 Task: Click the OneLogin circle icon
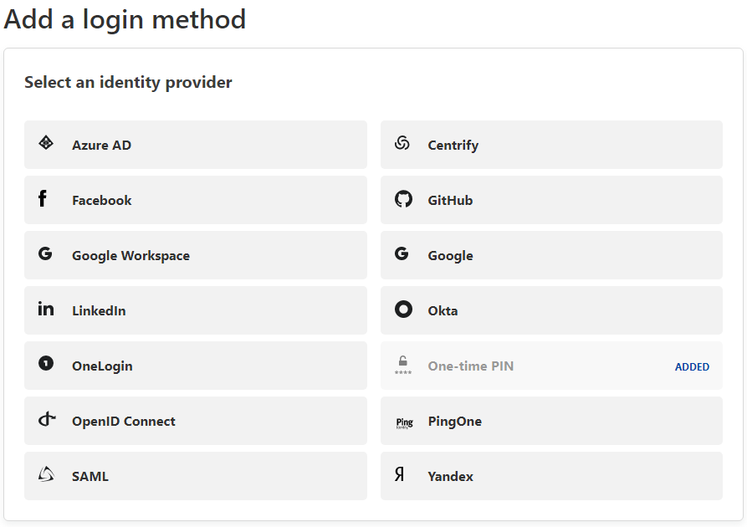pos(46,364)
